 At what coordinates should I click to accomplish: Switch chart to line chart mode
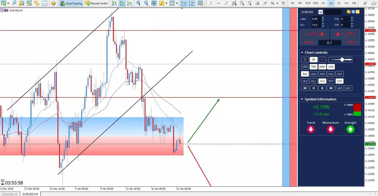tap(130, 3)
